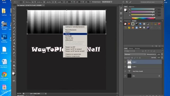
Task: Open the Styles panel options menu
Action: click(162, 21)
